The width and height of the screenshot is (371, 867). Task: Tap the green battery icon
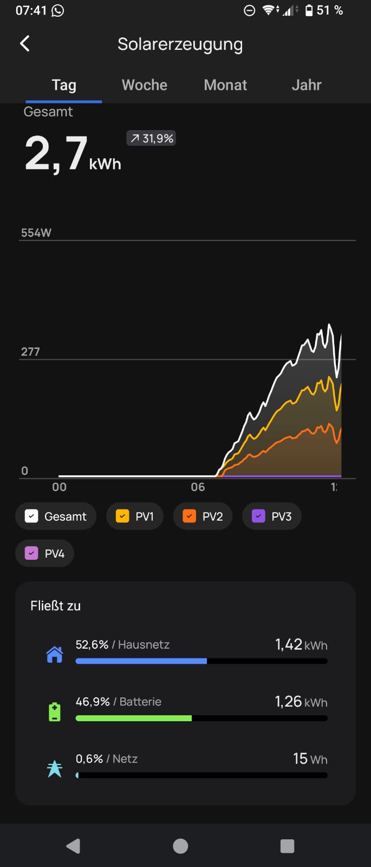[x=55, y=711]
